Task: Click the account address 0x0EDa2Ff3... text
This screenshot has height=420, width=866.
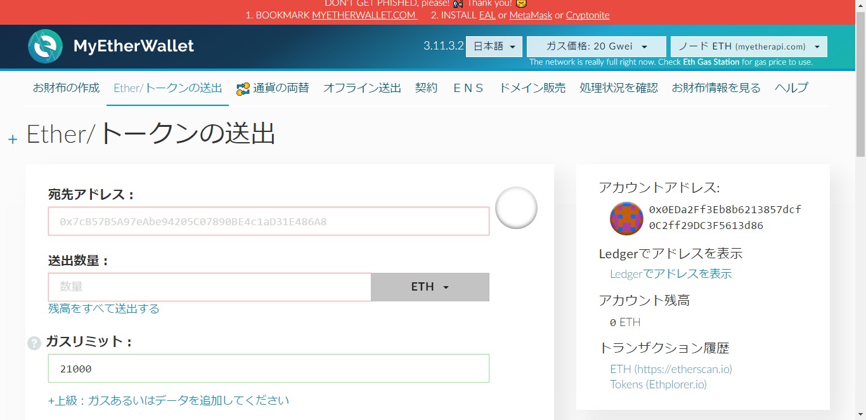Action: click(x=725, y=218)
